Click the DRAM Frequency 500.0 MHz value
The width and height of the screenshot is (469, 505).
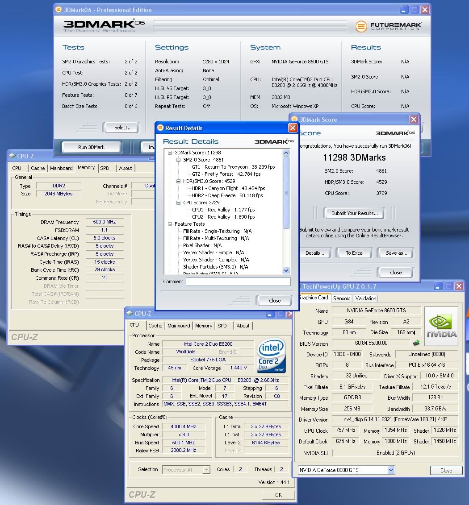[105, 222]
